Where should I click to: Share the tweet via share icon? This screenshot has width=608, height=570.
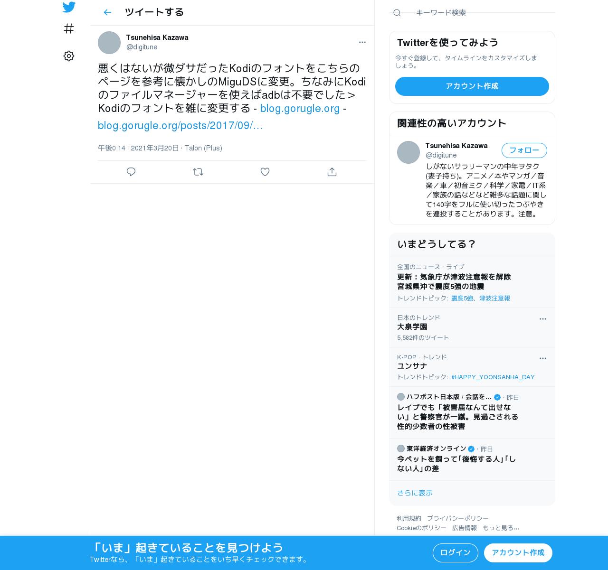(332, 172)
